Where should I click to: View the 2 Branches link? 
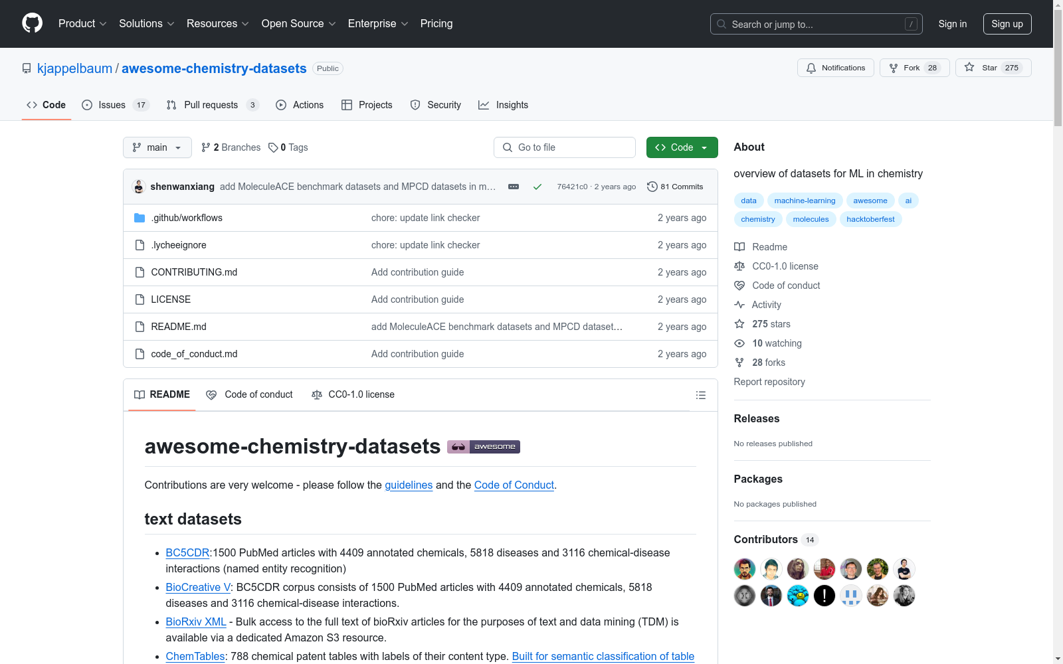[231, 147]
